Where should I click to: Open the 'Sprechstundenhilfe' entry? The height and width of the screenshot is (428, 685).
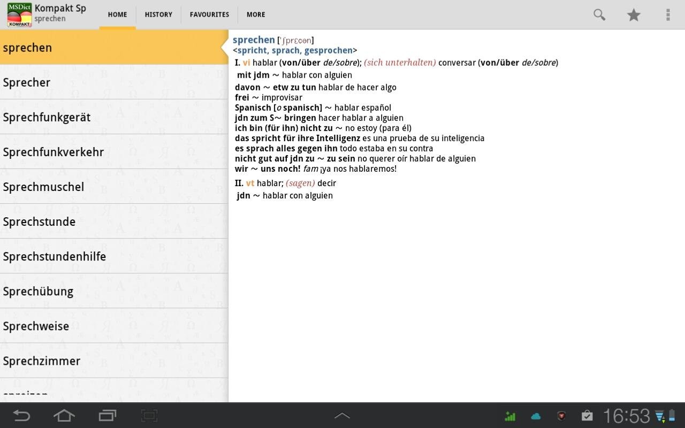point(114,256)
